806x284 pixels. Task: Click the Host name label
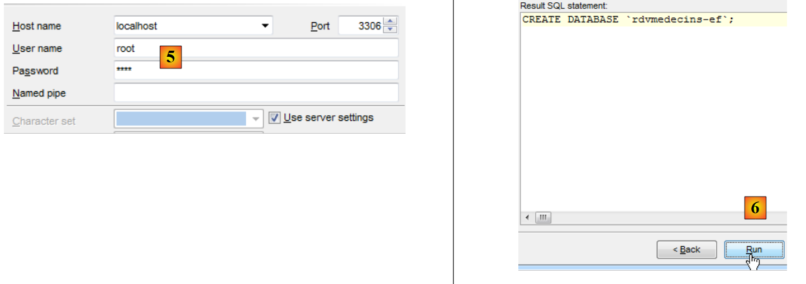tap(37, 26)
